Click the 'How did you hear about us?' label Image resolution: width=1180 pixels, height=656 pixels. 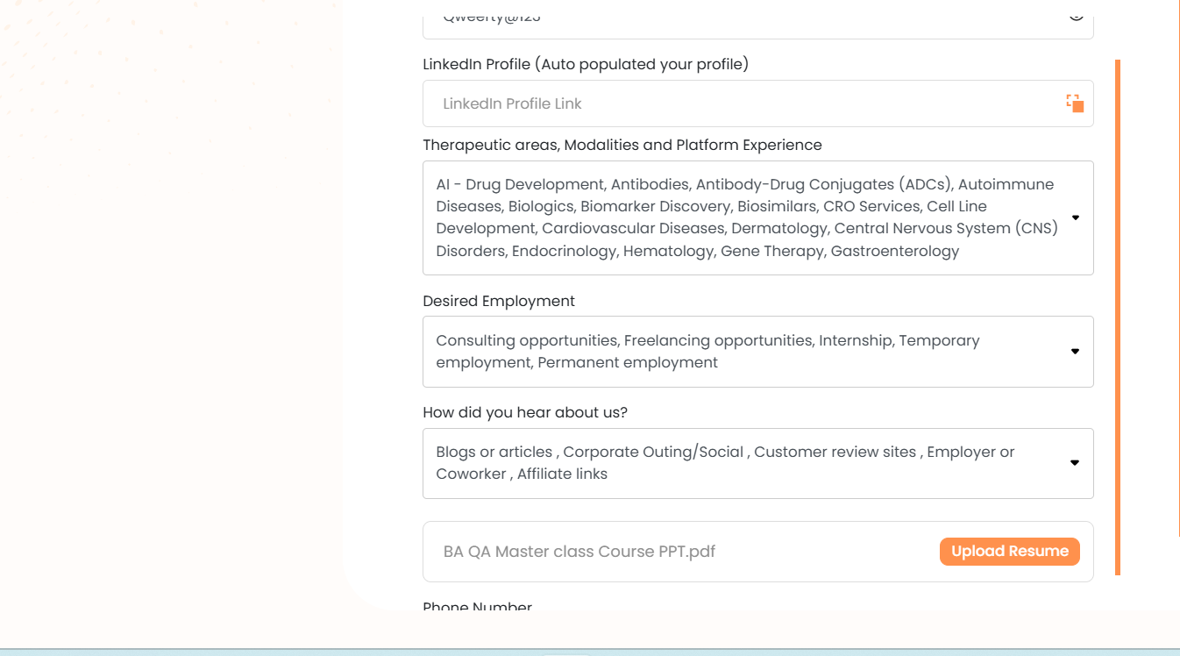[524, 412]
